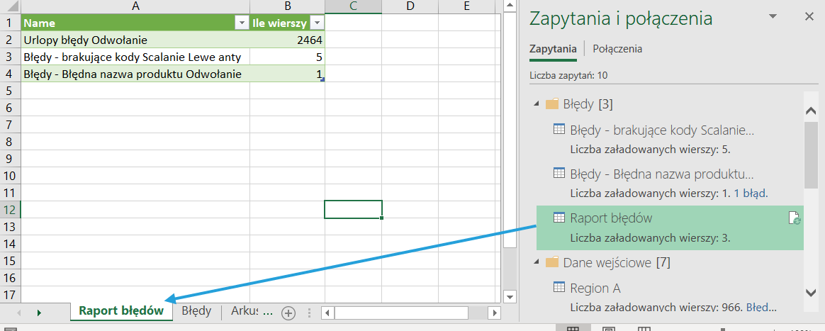Click the Dane wejściowe folder icon
The width and height of the screenshot is (825, 331).
click(x=551, y=263)
